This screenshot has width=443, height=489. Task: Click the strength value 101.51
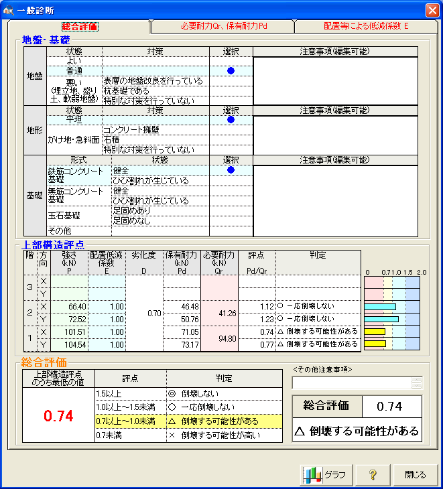click(x=75, y=332)
